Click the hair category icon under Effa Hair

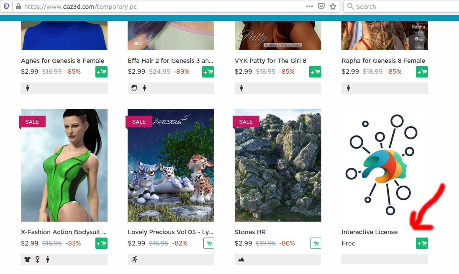pyautogui.click(x=134, y=88)
